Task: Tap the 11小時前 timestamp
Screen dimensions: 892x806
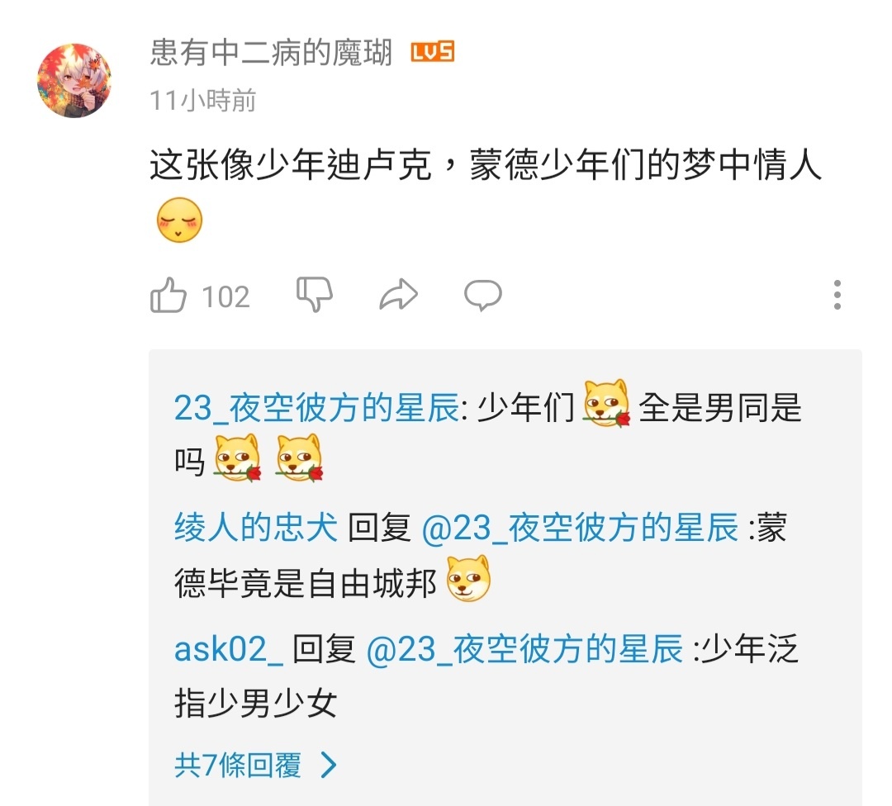Action: [202, 101]
